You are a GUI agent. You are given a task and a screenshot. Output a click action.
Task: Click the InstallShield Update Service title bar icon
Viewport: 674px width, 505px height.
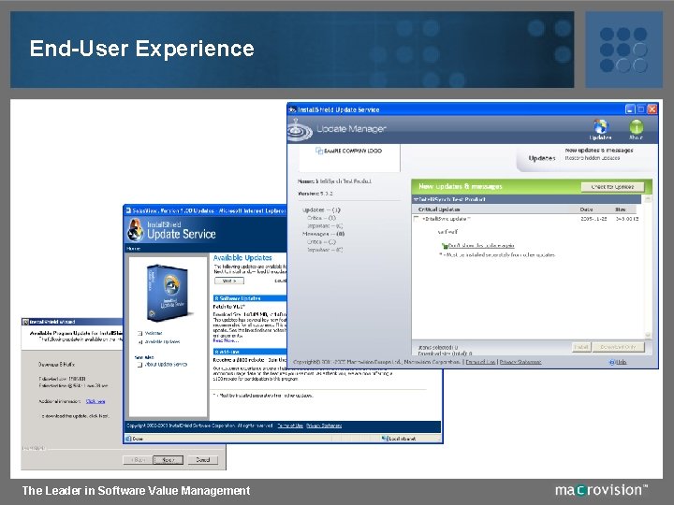293,109
